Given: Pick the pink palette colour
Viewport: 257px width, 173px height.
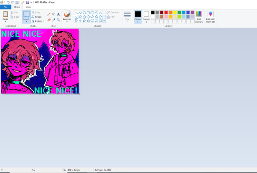Looking at the screenshot, I should click(x=166, y=17).
